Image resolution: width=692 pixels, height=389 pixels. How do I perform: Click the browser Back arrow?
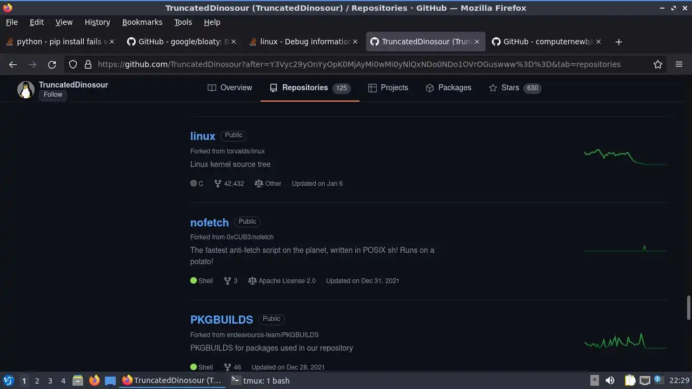[13, 64]
